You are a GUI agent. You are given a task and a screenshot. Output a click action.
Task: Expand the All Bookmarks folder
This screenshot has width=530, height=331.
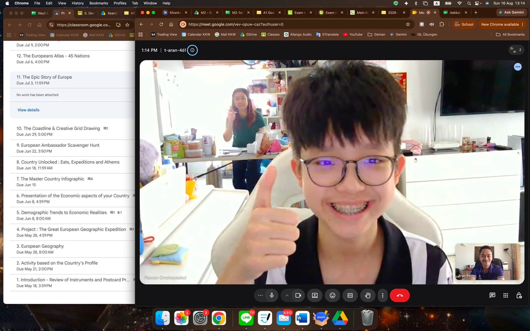click(510, 34)
